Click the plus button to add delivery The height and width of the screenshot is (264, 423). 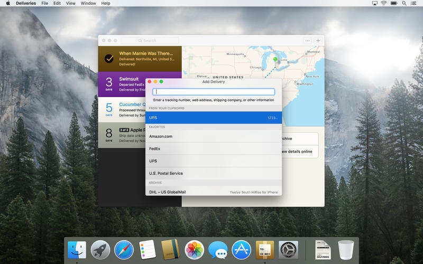[318, 41]
